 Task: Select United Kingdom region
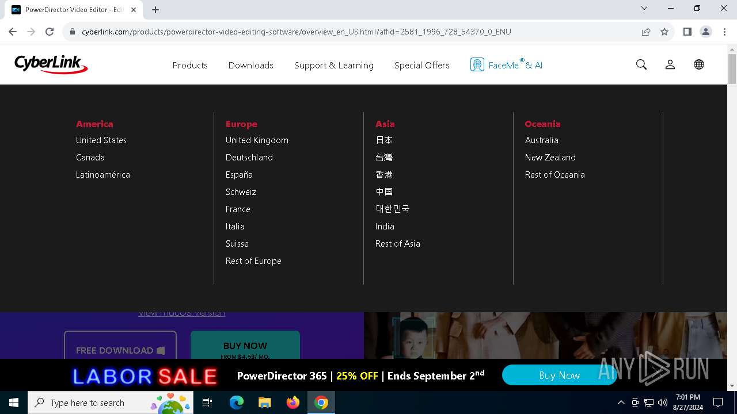coord(257,140)
